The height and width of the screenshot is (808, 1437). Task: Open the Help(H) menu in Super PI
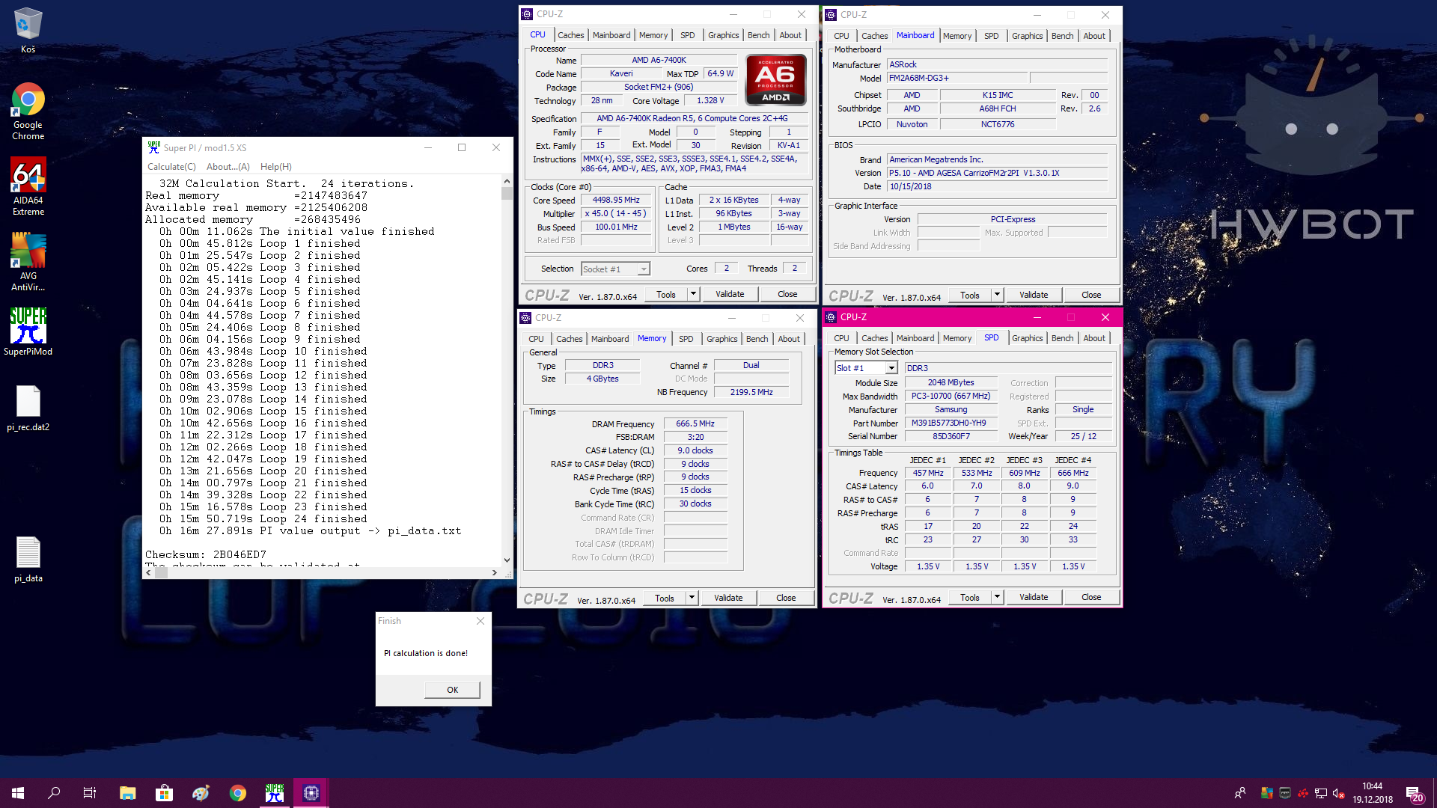[x=276, y=167]
